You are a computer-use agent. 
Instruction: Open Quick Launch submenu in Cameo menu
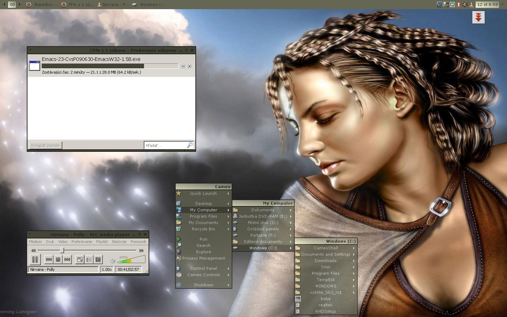(x=204, y=193)
